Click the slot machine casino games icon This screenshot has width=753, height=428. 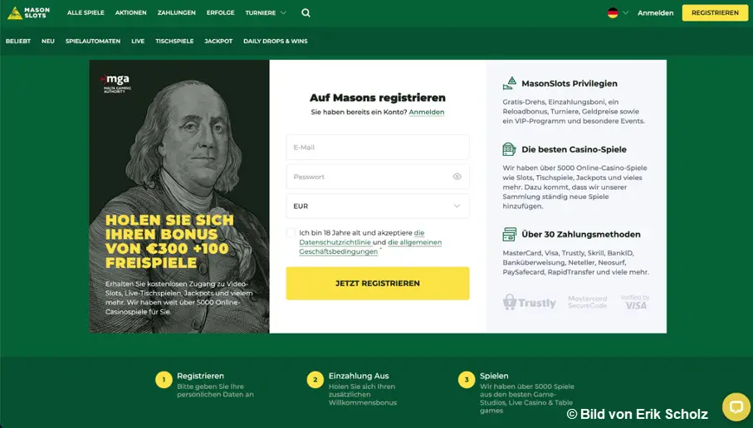point(509,149)
